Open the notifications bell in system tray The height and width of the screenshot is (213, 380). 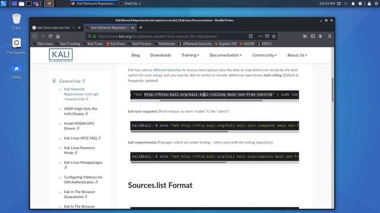point(353,4)
